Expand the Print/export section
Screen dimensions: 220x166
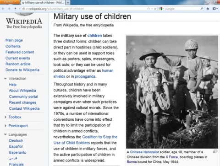pos(16,126)
